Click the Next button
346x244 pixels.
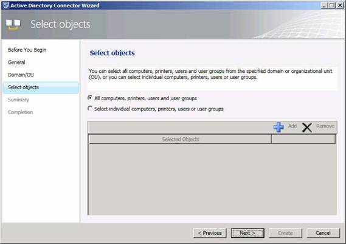click(x=247, y=233)
